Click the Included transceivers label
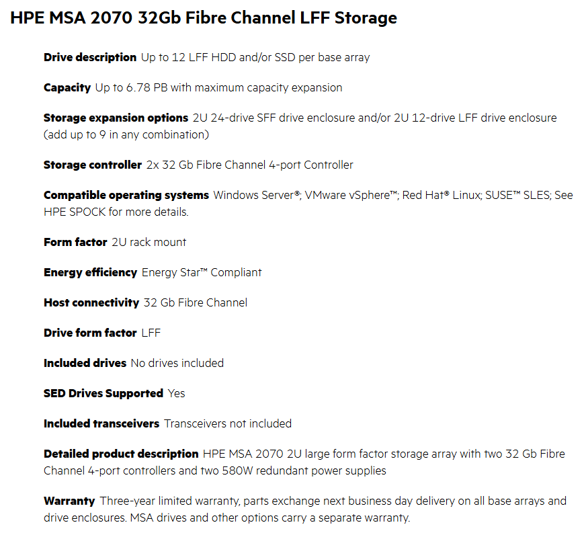The image size is (588, 535). (x=101, y=423)
